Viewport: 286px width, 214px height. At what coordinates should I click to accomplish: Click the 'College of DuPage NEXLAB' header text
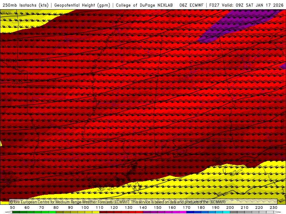[144, 5]
